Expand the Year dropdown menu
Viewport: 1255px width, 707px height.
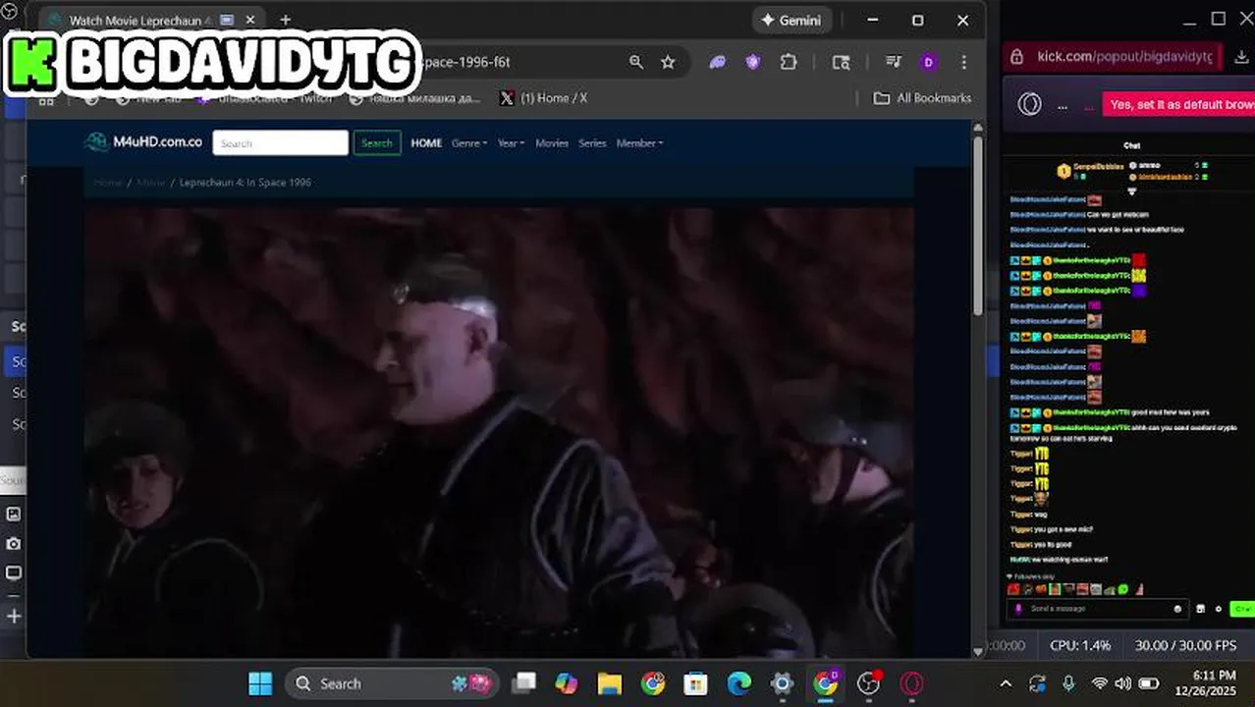pos(511,143)
